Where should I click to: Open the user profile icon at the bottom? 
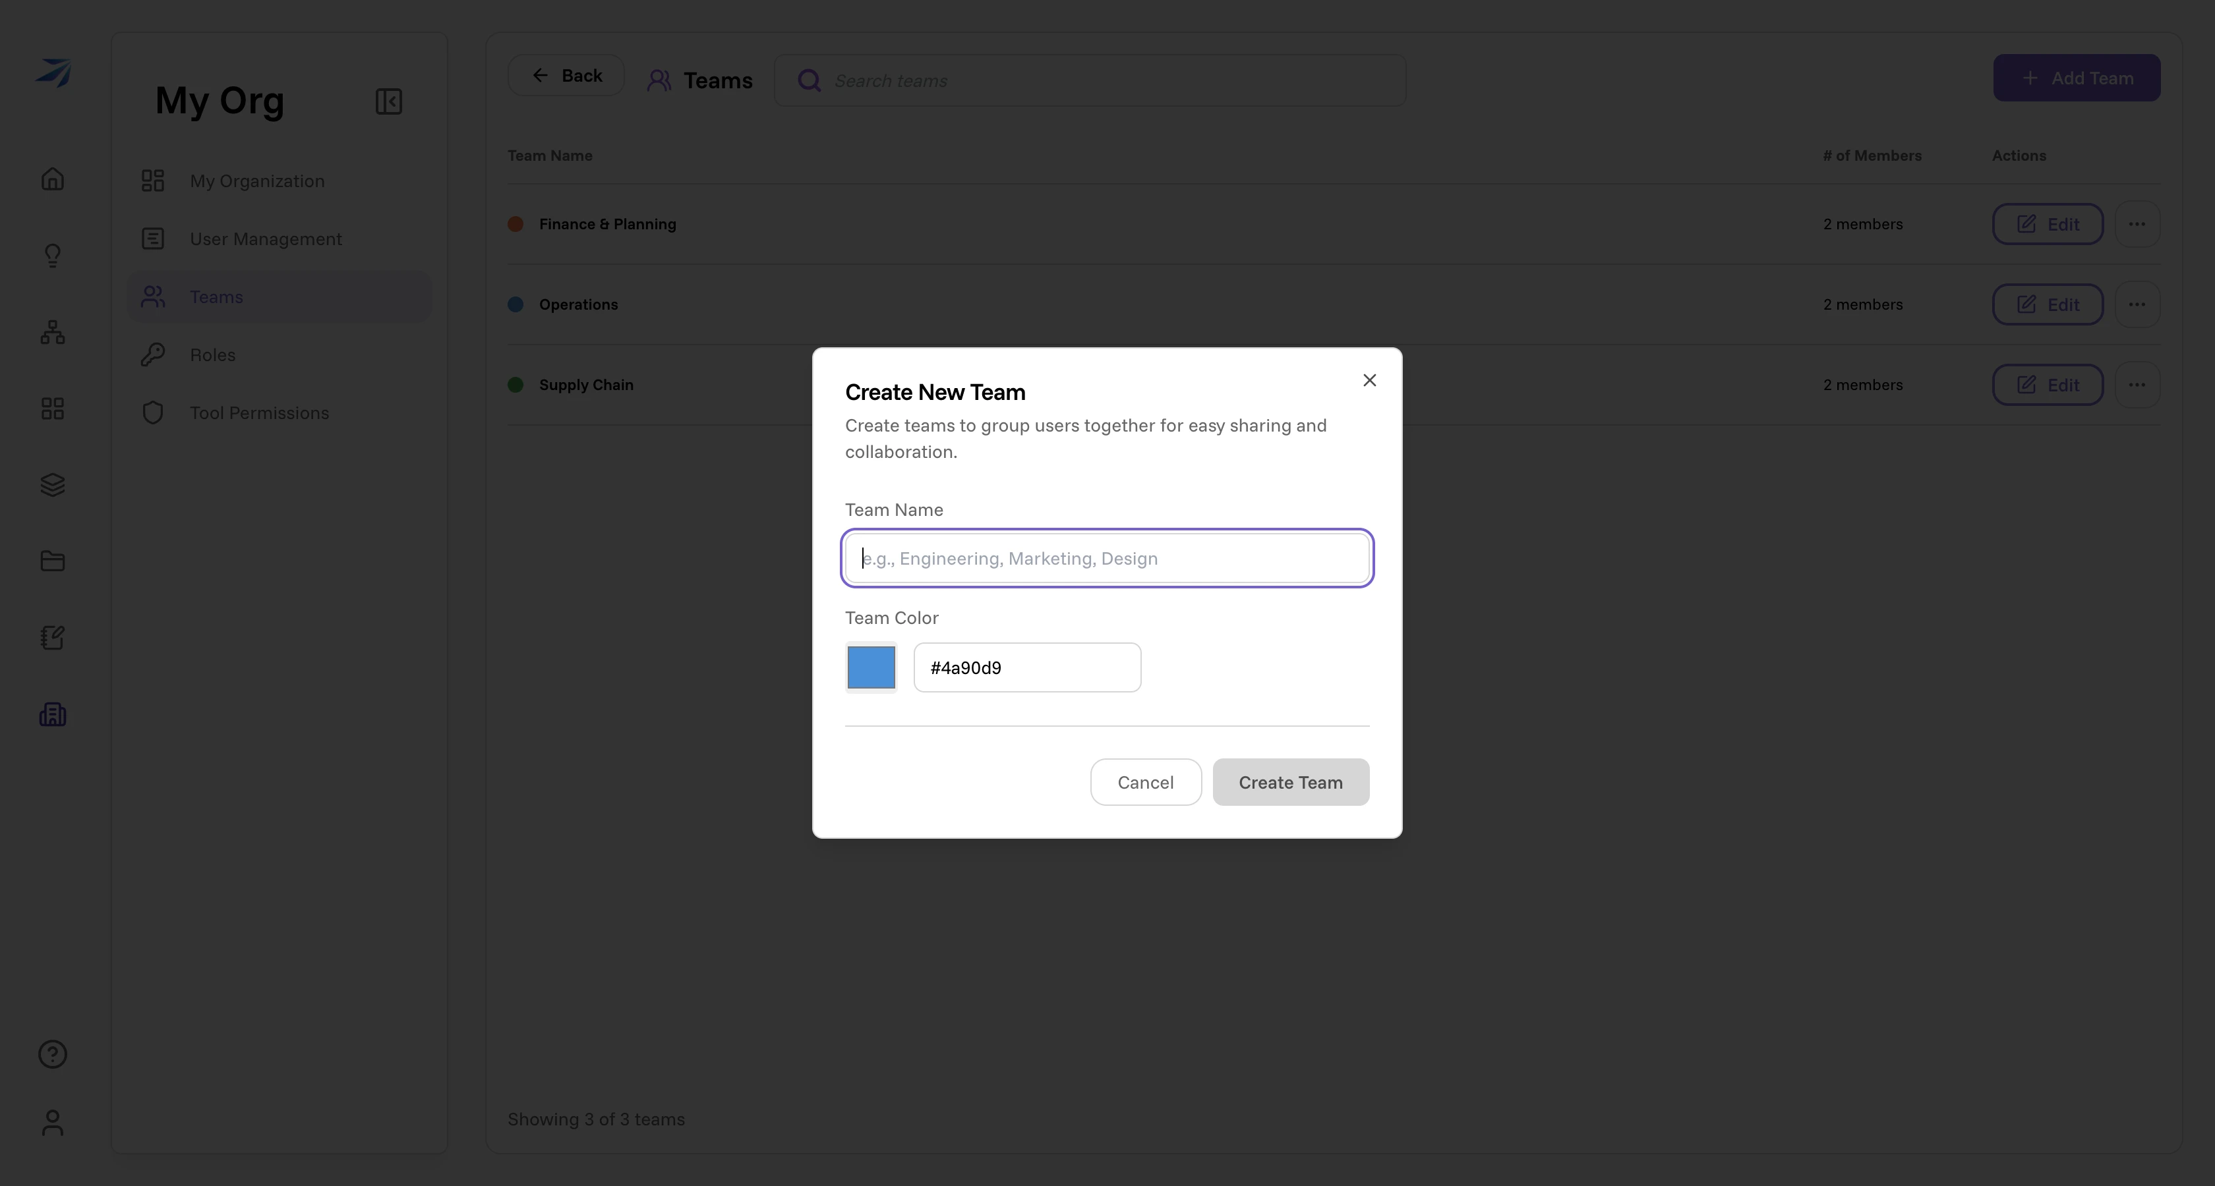(x=53, y=1122)
